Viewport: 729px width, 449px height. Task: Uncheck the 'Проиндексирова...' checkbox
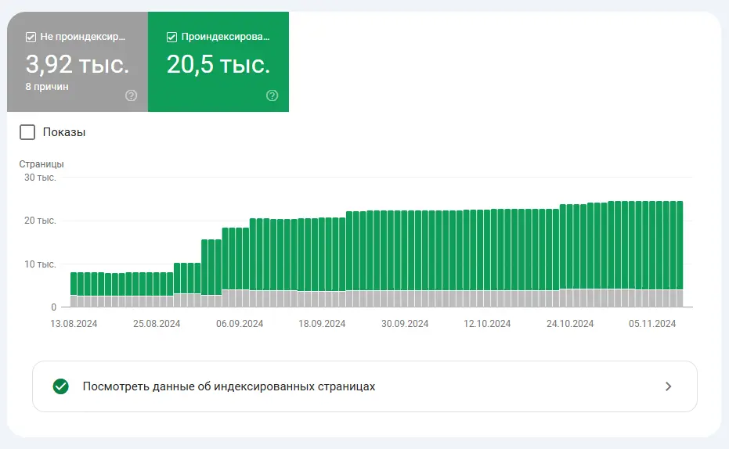pyautogui.click(x=171, y=37)
